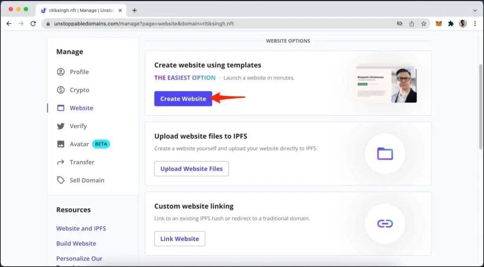Click the eye-slash tracking icon in address bar
484x267 pixels.
(x=400, y=24)
